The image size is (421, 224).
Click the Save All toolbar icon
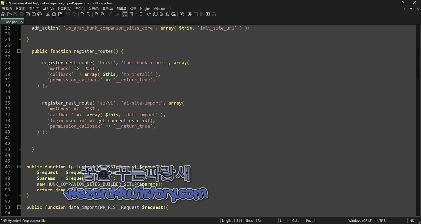(x=21, y=14)
